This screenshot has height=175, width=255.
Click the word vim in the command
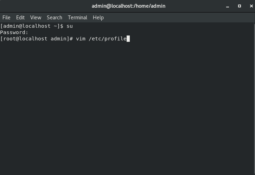81,39
